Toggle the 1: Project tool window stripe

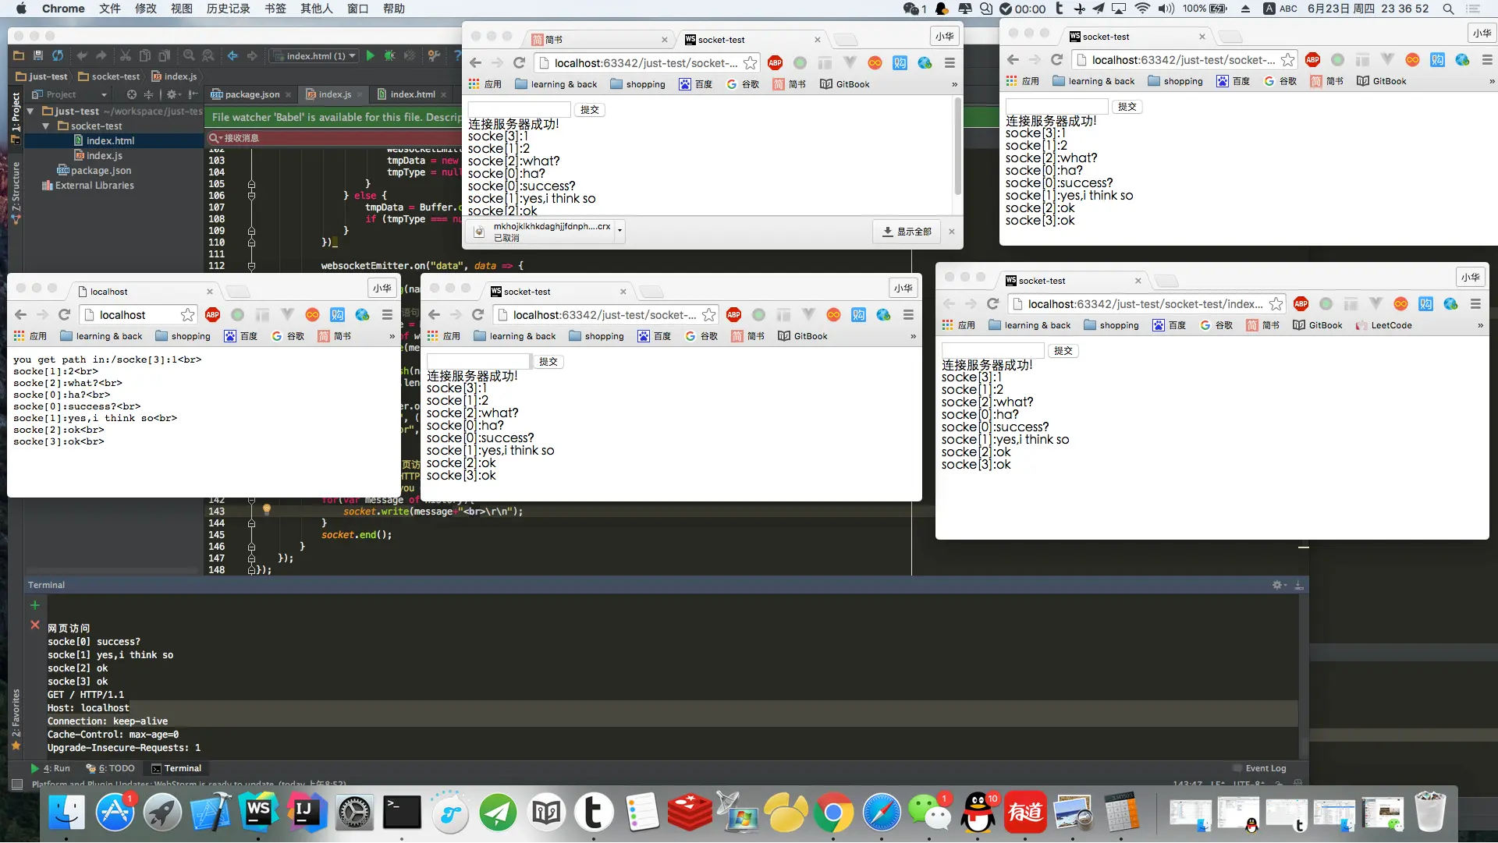click(x=15, y=112)
